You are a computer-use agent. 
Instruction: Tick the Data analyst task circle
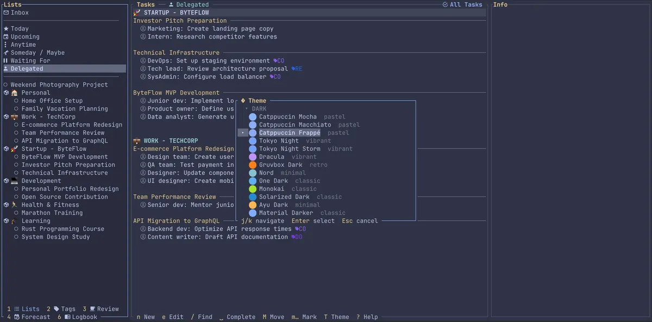click(143, 117)
